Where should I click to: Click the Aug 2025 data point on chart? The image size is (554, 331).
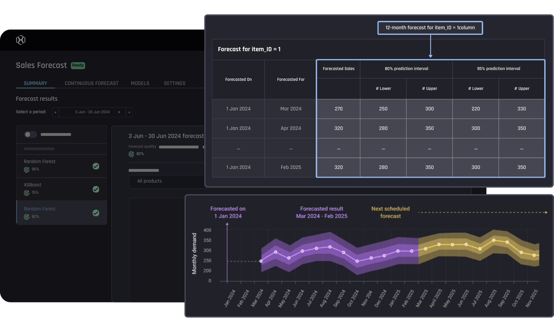point(494,240)
